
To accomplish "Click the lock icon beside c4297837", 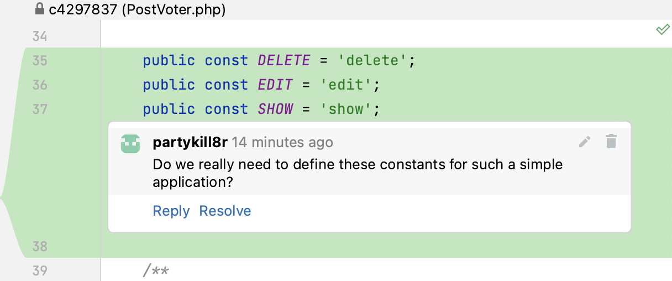I will (39, 9).
